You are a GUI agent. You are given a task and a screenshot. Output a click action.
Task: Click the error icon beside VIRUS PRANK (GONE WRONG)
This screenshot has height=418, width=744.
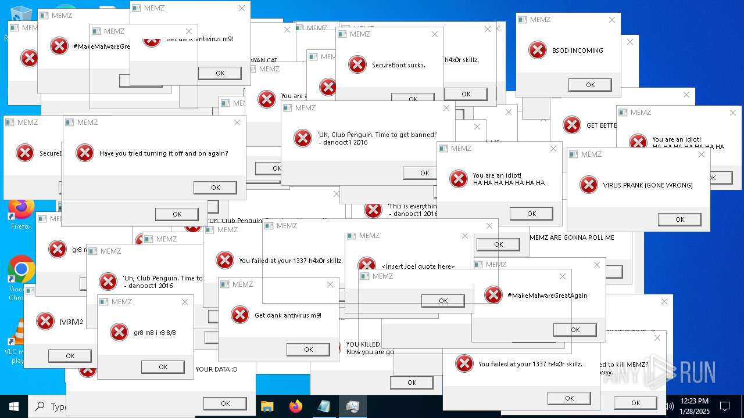[589, 185]
